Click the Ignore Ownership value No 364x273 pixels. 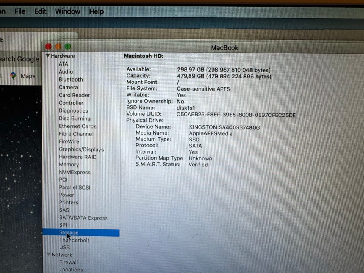(180, 102)
